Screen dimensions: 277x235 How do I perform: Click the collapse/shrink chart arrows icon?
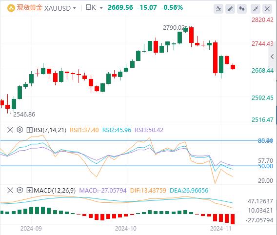[256, 8]
